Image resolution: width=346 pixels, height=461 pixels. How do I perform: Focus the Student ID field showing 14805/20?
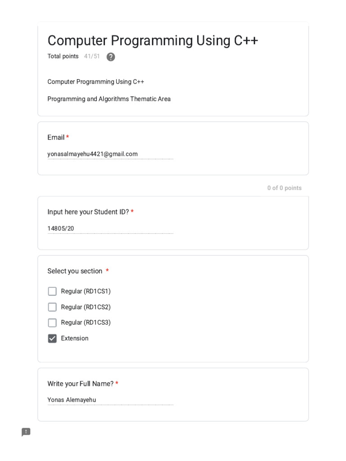[x=110, y=228]
